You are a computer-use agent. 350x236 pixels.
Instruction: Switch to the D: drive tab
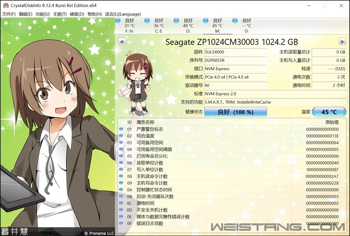click(247, 26)
